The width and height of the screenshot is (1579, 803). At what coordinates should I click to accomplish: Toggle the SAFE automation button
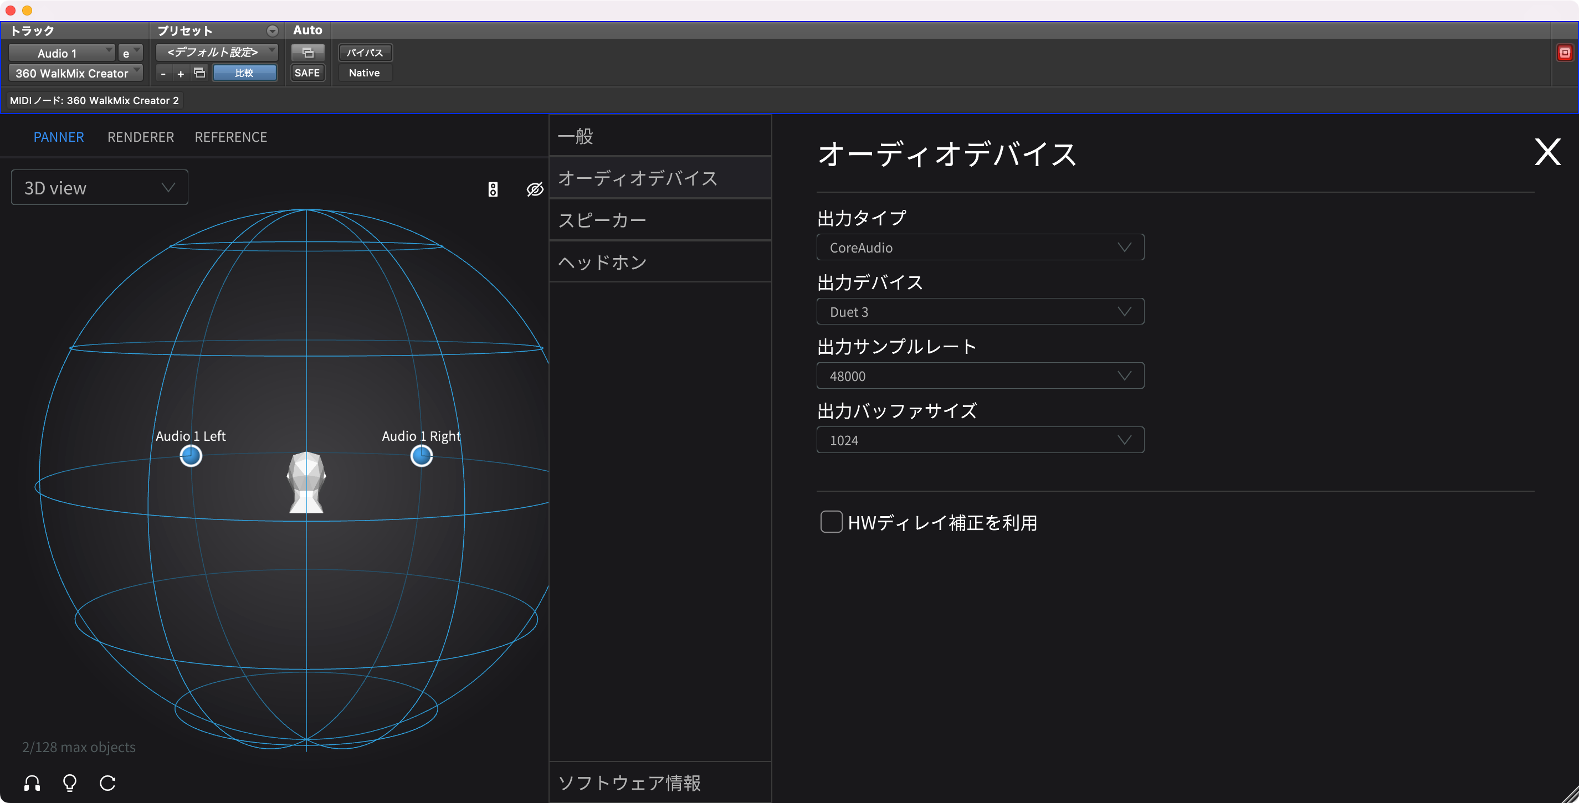pyautogui.click(x=307, y=73)
